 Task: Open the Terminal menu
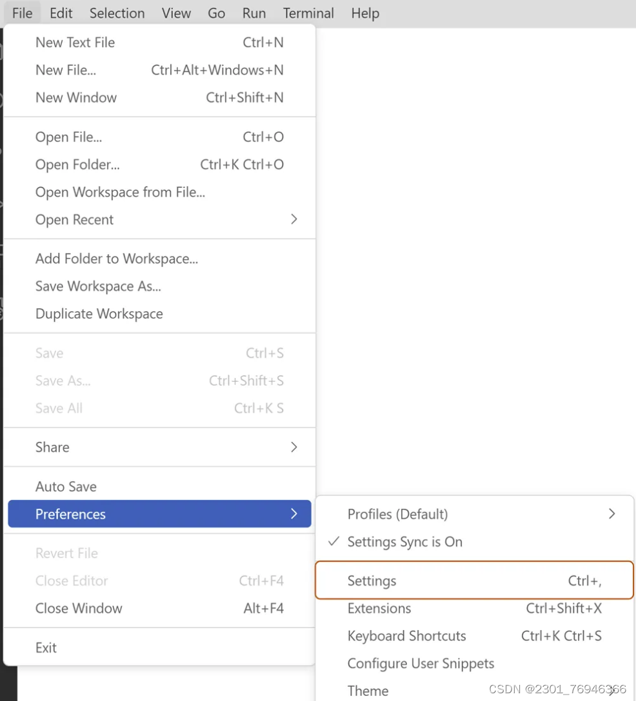point(308,13)
